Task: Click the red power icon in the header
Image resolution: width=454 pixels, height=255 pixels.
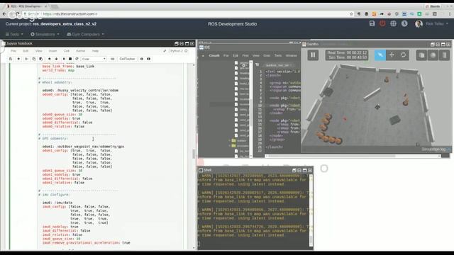Action: click(x=382, y=23)
